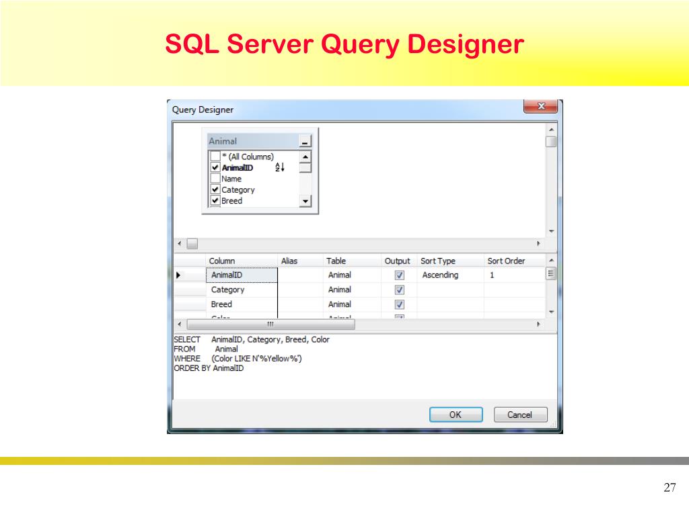The width and height of the screenshot is (689, 516).
Task: Click the "SQL Server Query Designer" slide title
Action: tap(344, 44)
